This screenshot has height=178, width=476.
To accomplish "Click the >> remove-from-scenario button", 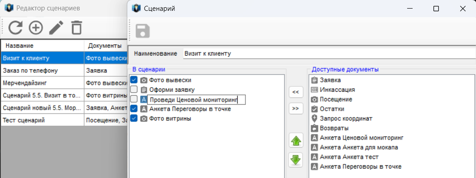I will pyautogui.click(x=296, y=108).
